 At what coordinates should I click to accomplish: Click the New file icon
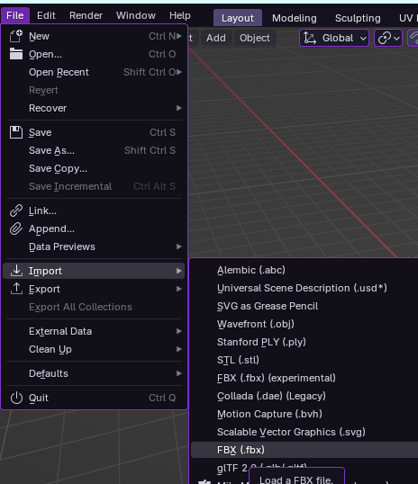click(x=16, y=36)
